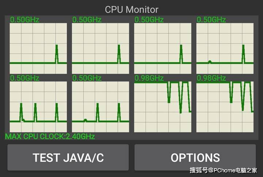Screen dimensions: 263x177
Task: Click the 0.50GHz label of fourth core
Action: tap(211, 20)
